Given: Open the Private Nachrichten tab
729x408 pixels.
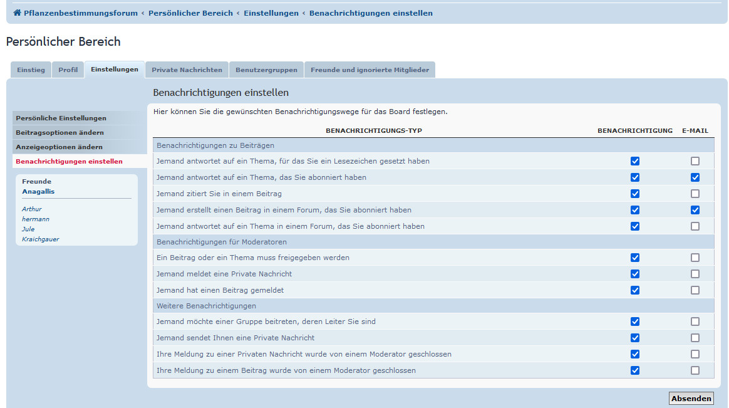Looking at the screenshot, I should 186,70.
